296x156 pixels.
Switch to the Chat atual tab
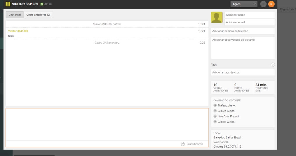pyautogui.click(x=15, y=15)
